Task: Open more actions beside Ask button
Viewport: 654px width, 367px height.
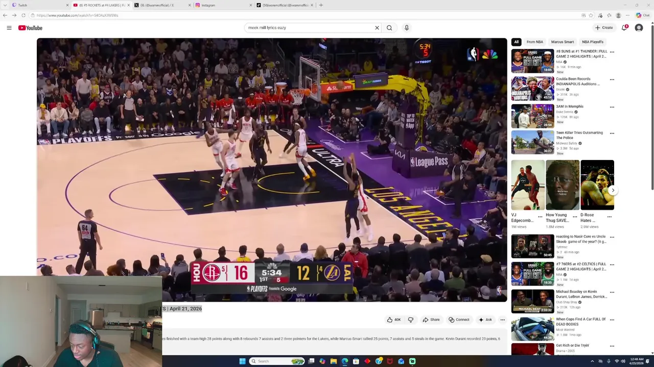Action: click(503, 320)
